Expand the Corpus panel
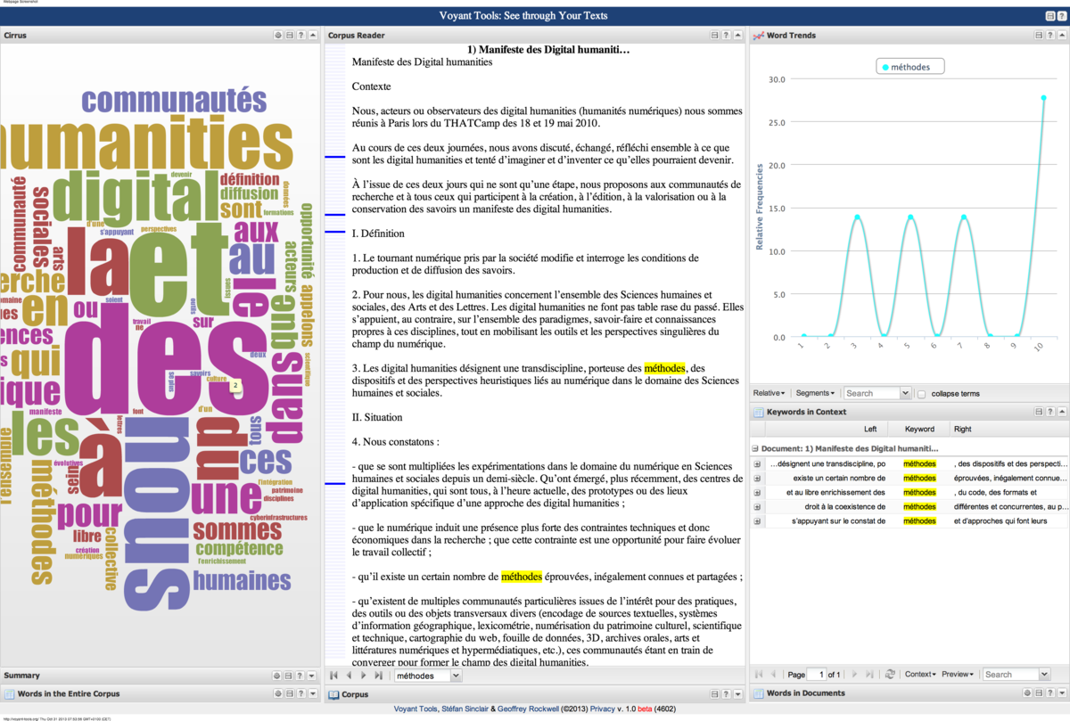The height and width of the screenshot is (721, 1070). (737, 693)
